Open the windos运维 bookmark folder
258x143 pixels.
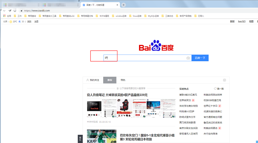tap(119, 16)
